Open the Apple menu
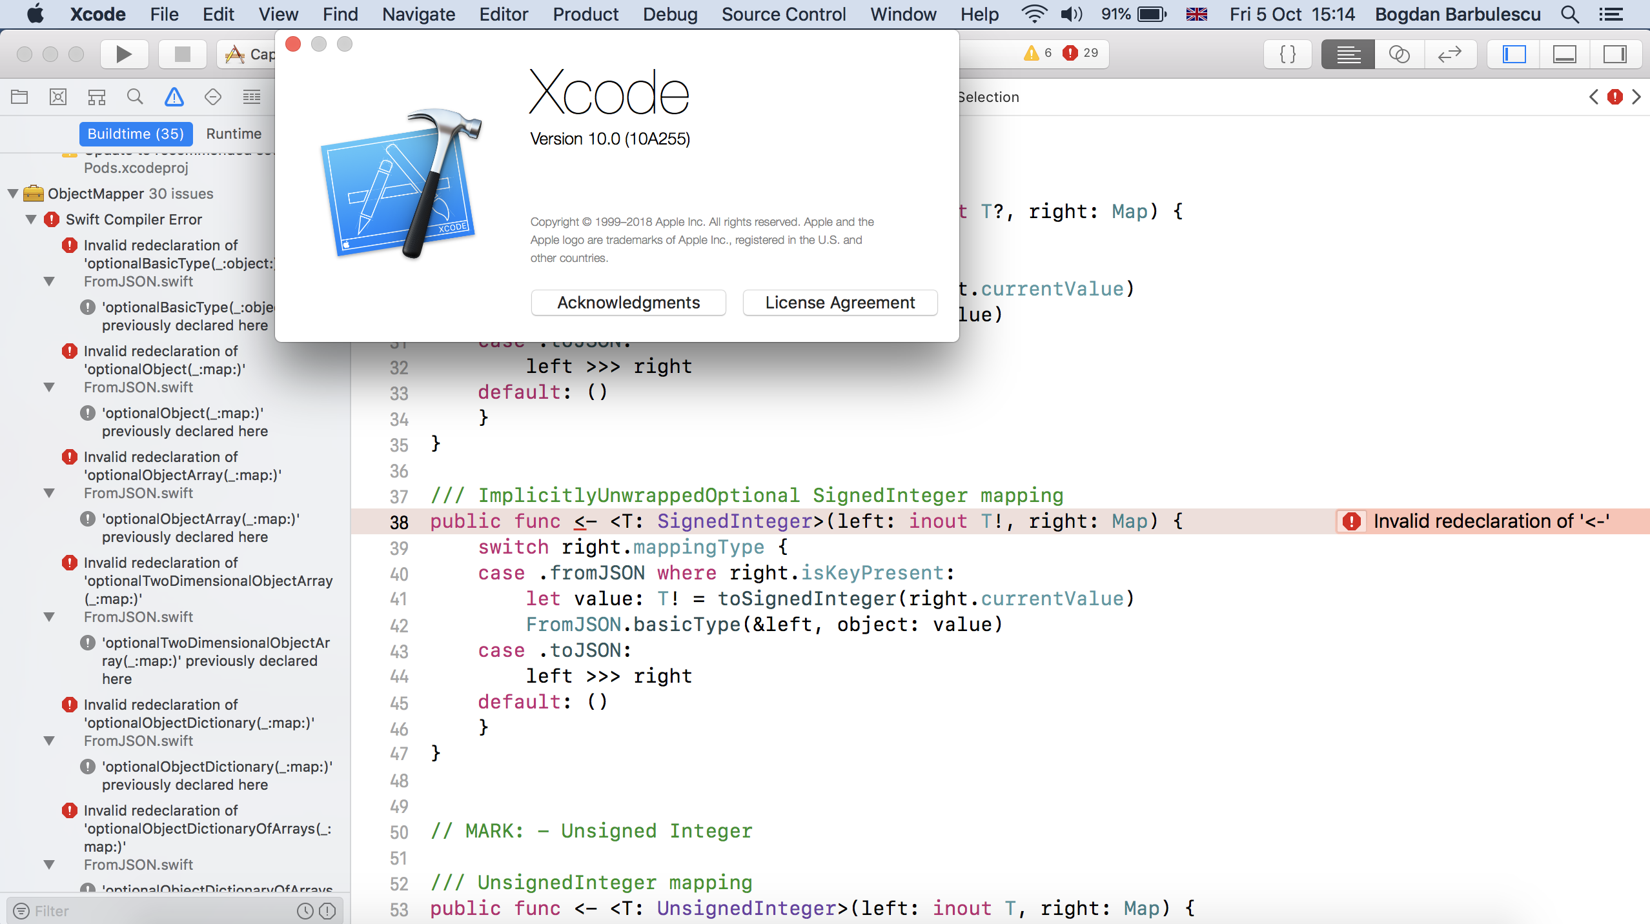The image size is (1650, 924). click(x=36, y=14)
